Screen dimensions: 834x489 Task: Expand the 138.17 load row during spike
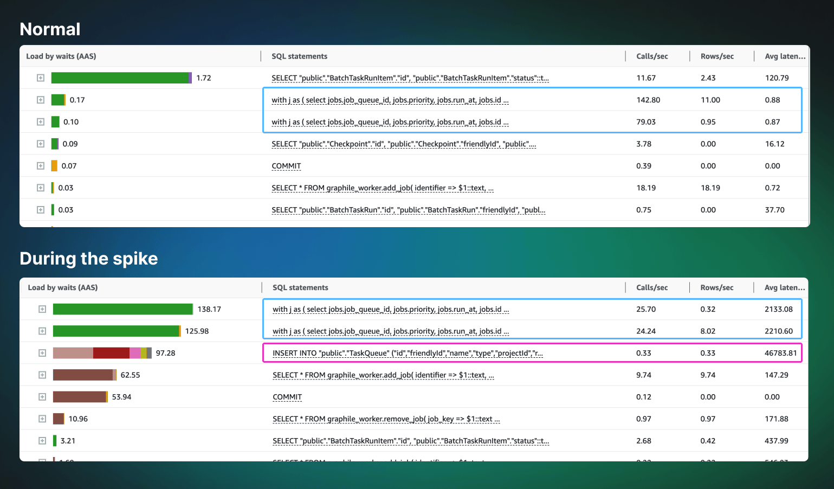coord(42,309)
